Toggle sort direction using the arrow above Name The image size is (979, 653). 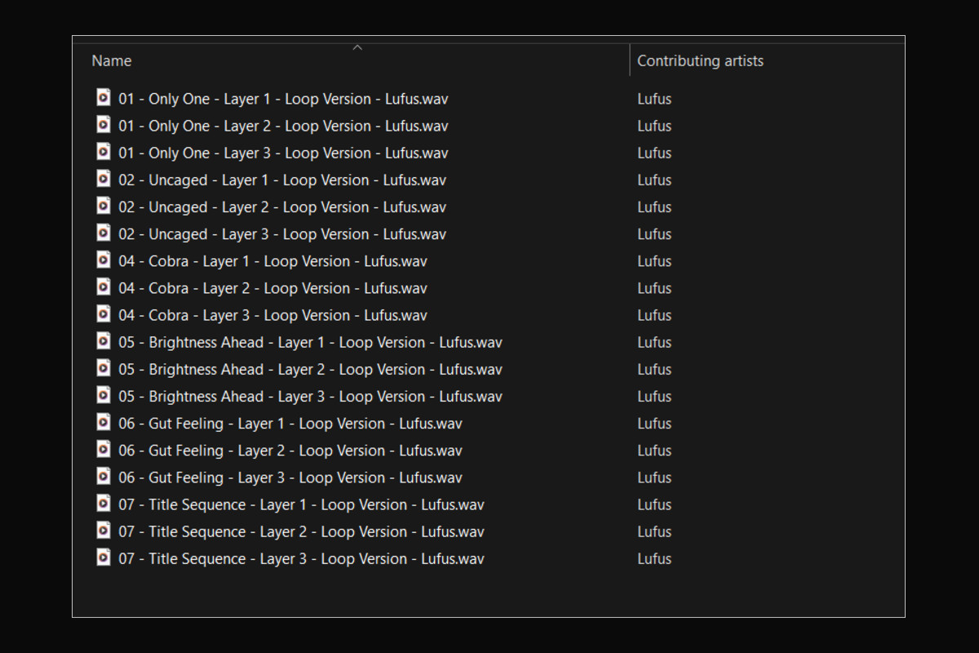point(357,47)
